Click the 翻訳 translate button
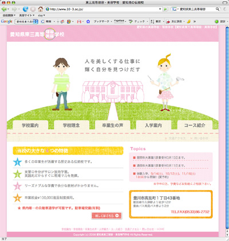This screenshot has width=229, height=241. tap(156, 22)
